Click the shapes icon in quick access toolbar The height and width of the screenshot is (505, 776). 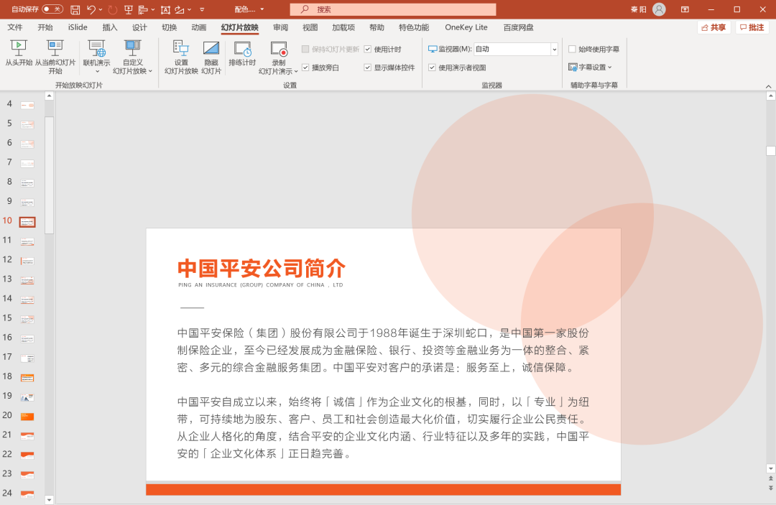(180, 9)
